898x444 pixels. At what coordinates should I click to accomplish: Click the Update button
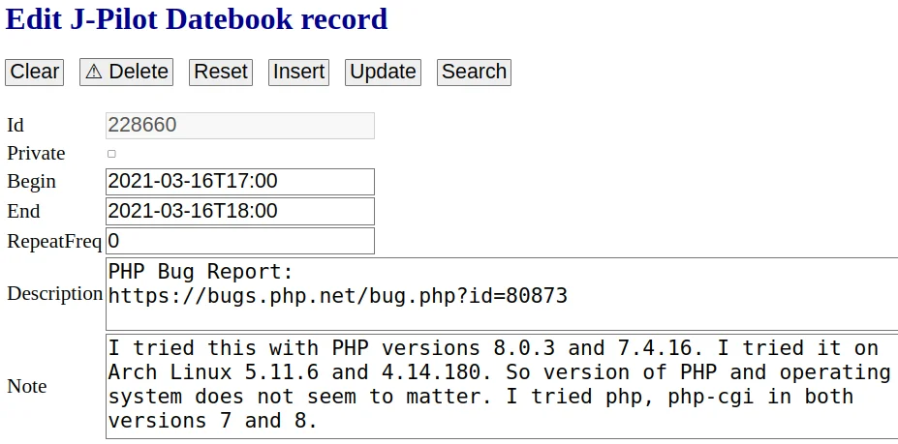pos(383,73)
